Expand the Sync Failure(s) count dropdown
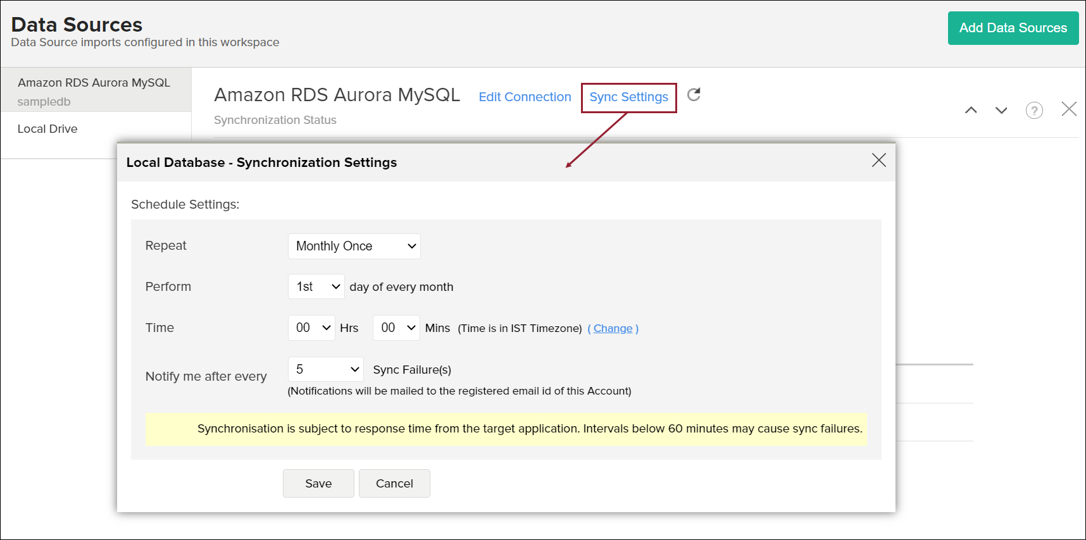The image size is (1086, 540). (325, 370)
